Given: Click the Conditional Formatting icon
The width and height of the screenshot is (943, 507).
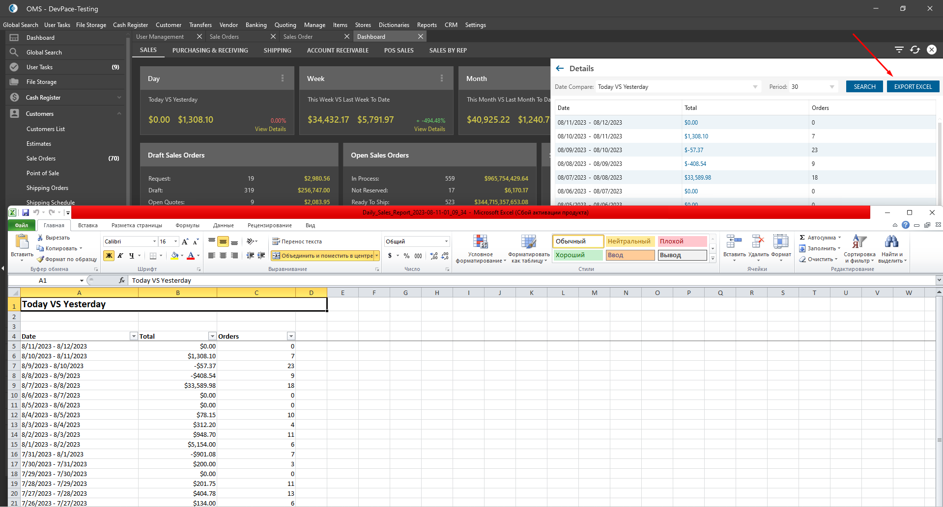Looking at the screenshot, I should coord(480,241).
